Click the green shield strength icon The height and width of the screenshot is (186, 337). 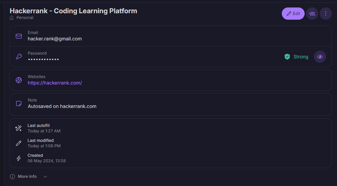tap(287, 57)
